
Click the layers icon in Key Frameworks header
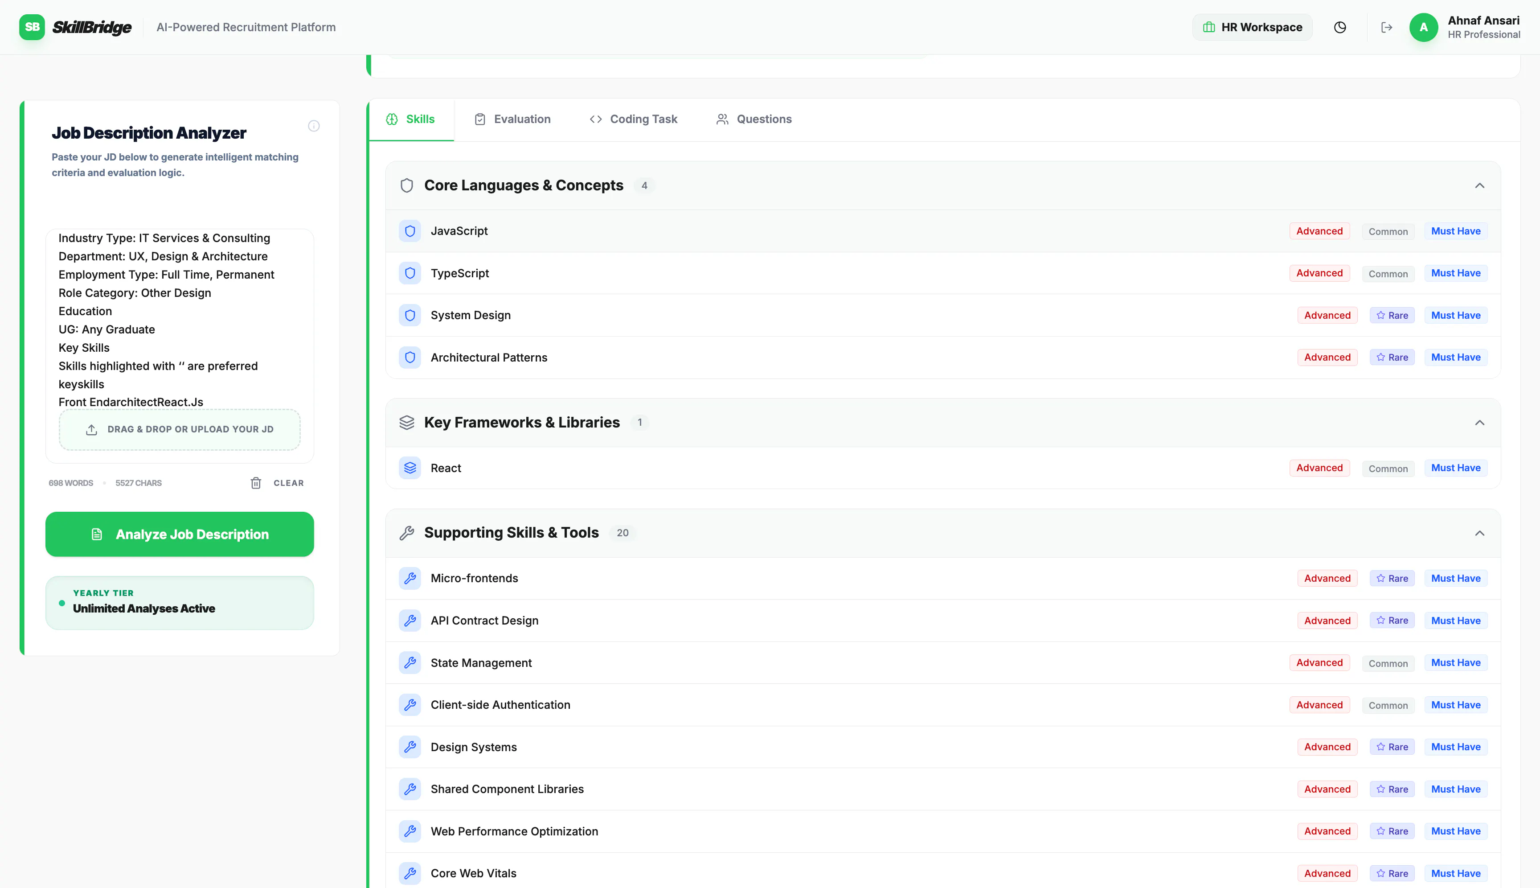click(407, 423)
